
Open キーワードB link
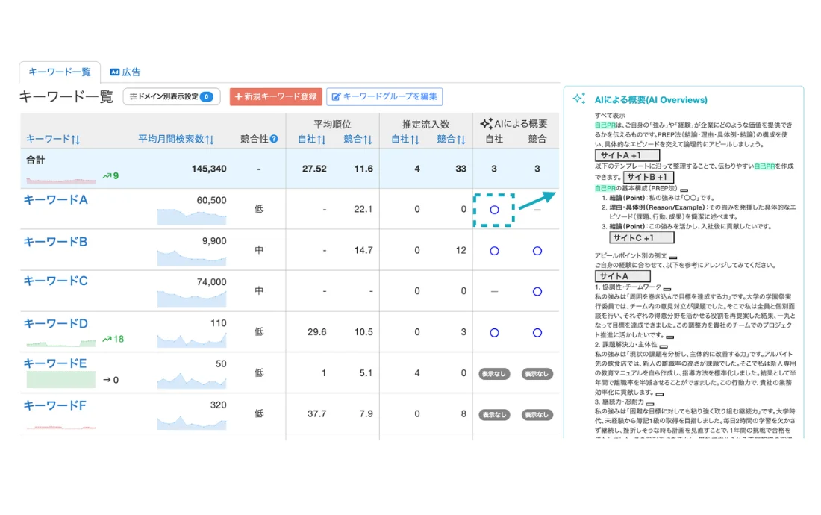tap(55, 242)
